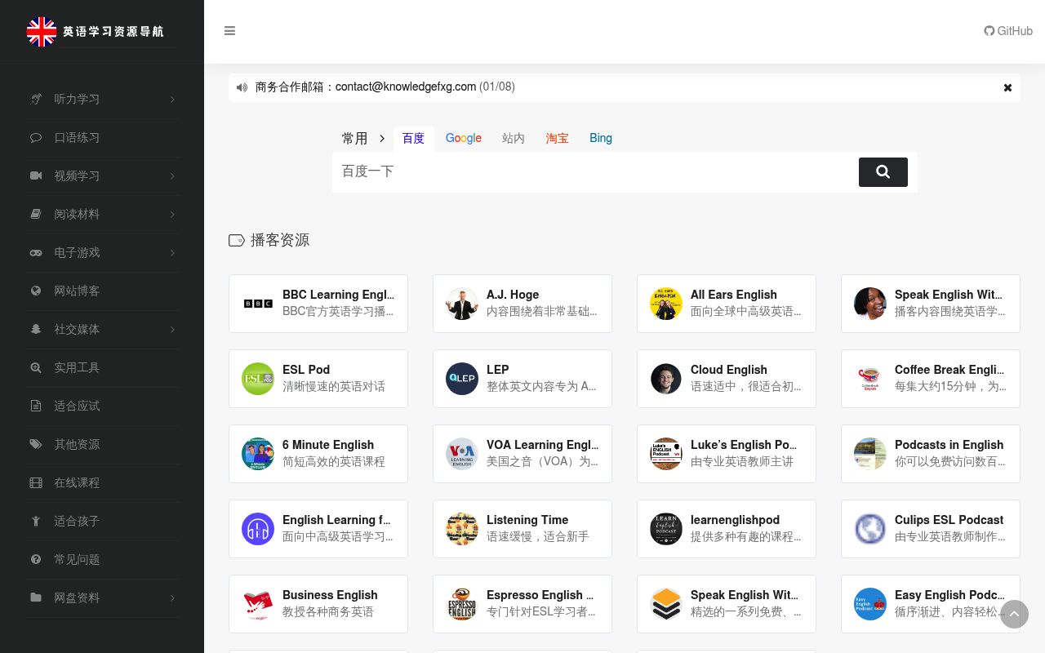Click the back-to-top arrow button
The width and height of the screenshot is (1045, 653).
(1014, 615)
